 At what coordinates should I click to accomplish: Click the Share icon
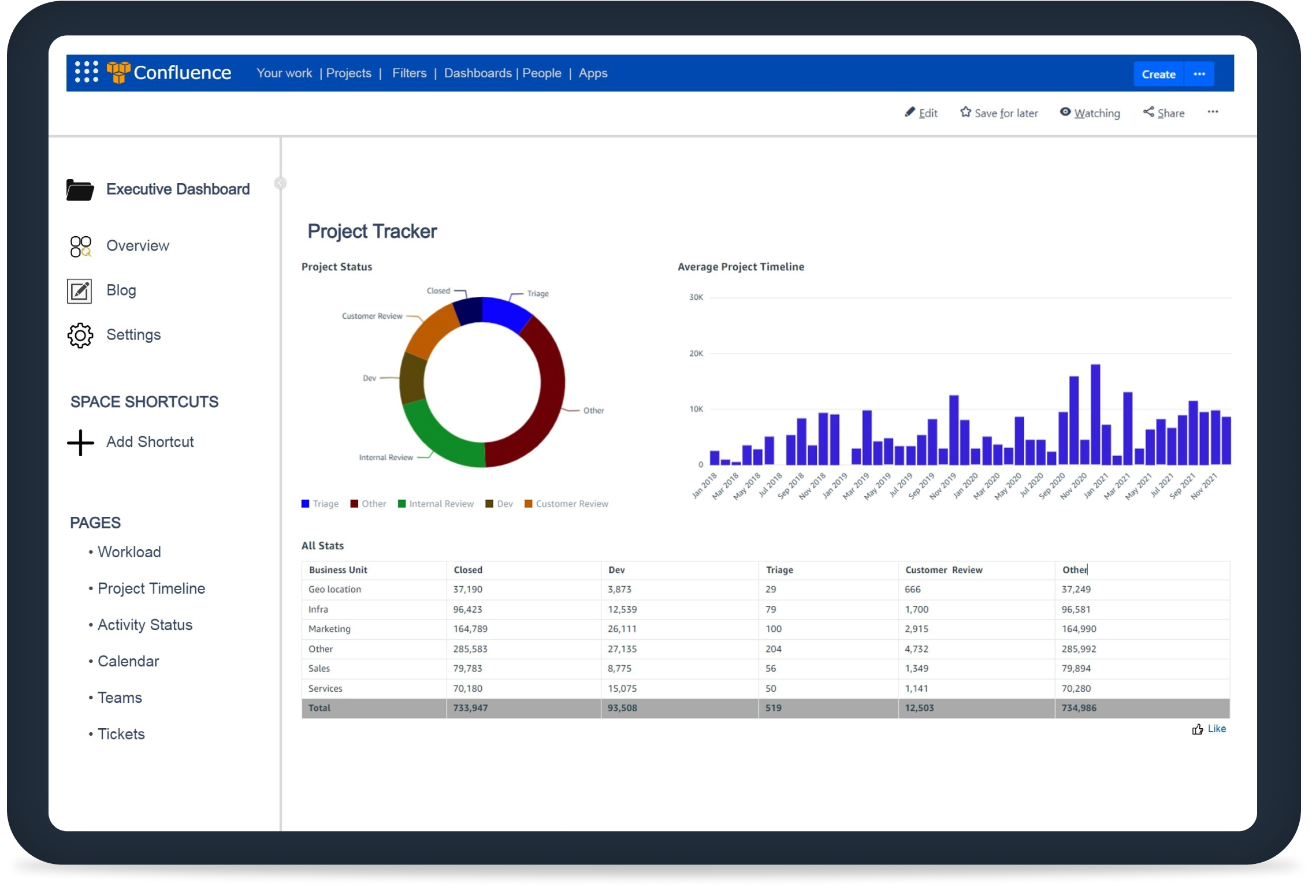point(1149,112)
